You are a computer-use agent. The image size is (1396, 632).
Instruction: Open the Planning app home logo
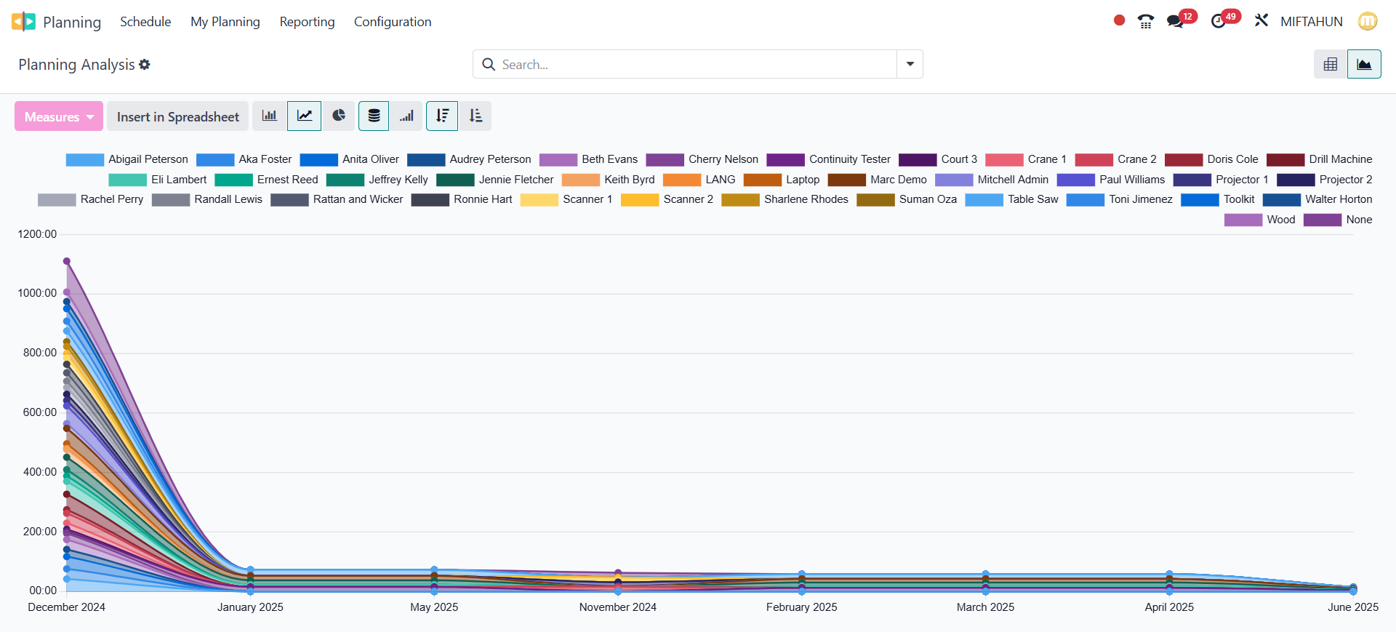23,22
